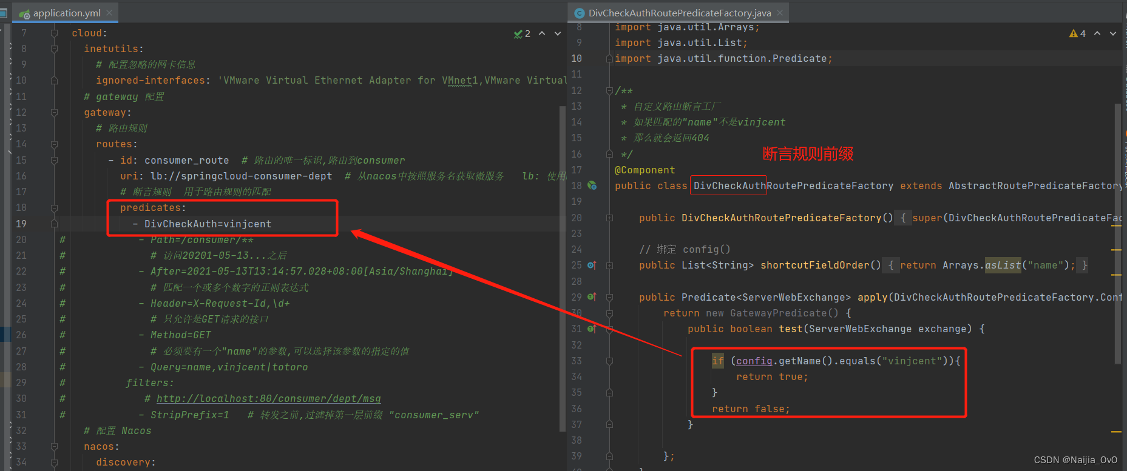Collapse the cloud: block in YAML
Screen dimensions: 1127x471
click(54, 33)
